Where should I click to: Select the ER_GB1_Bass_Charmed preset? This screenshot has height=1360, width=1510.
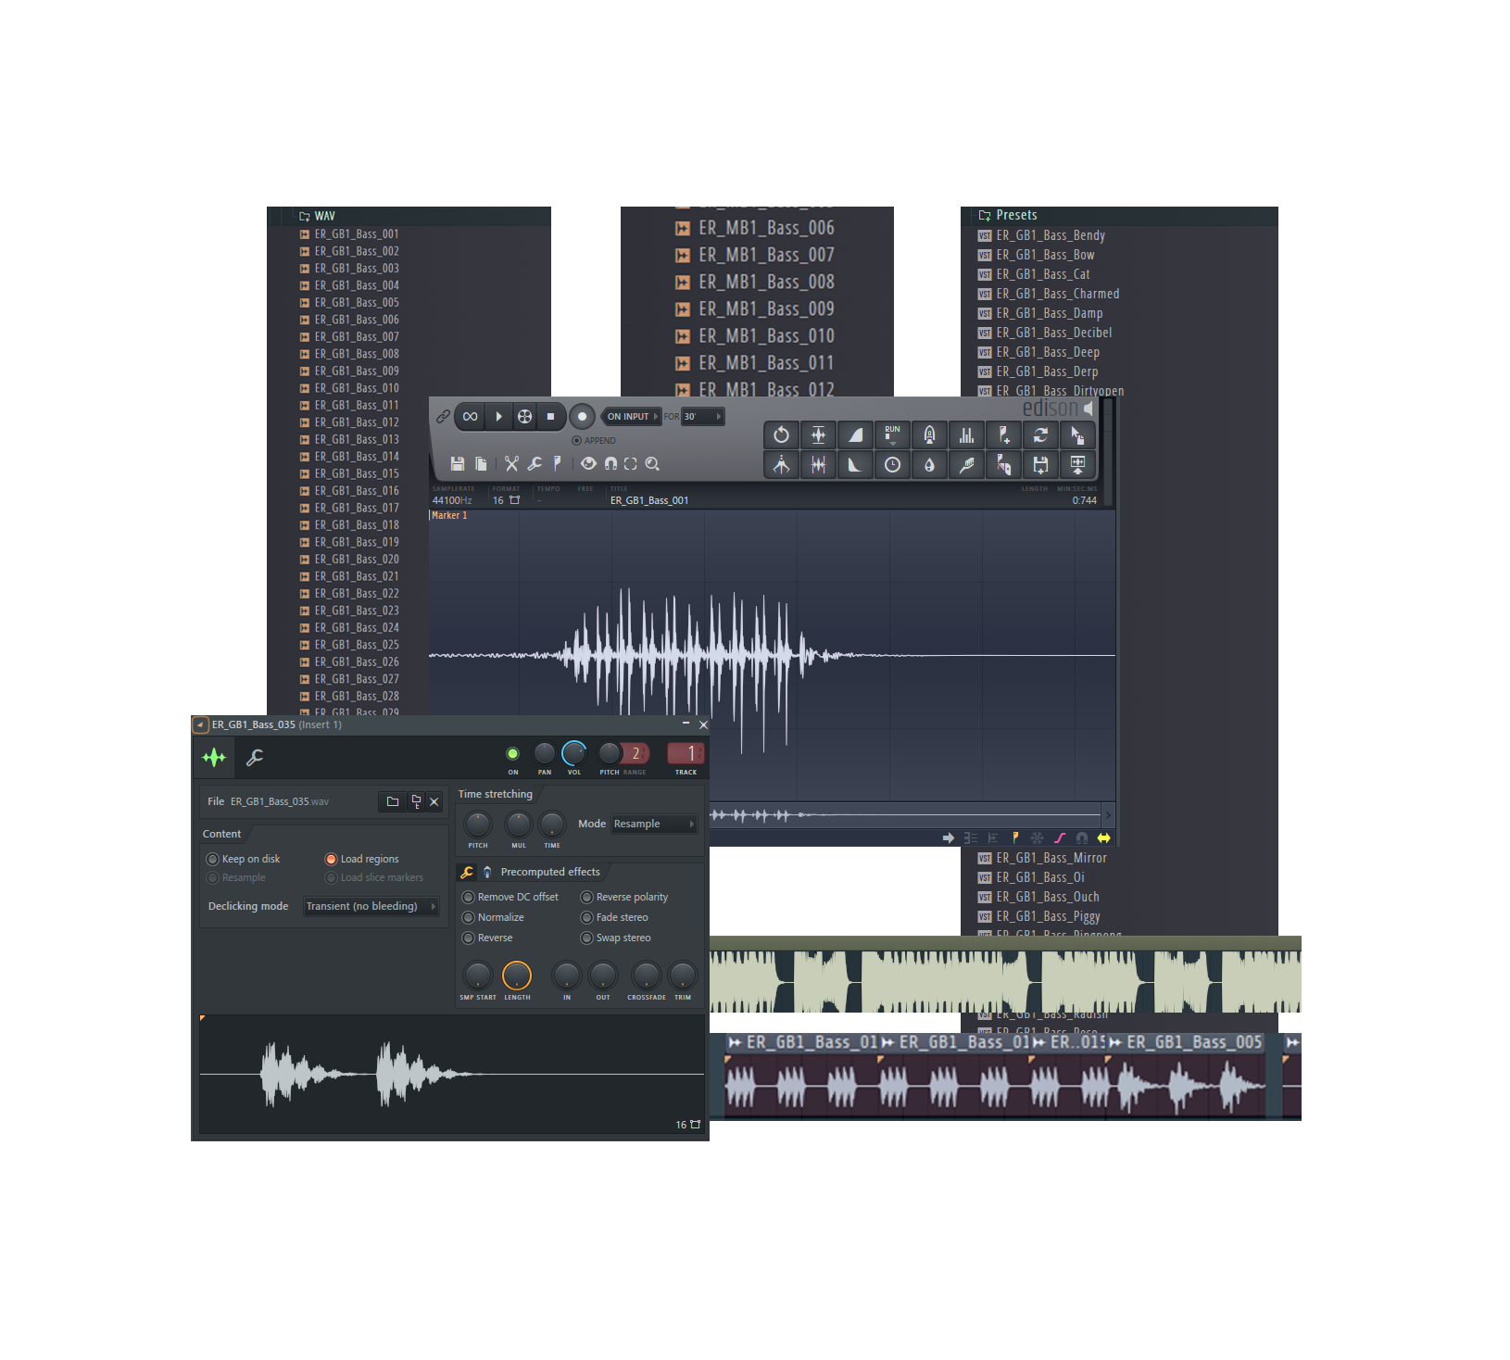pos(1057,294)
